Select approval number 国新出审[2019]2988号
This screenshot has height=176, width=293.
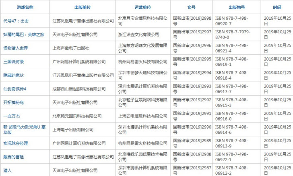(192, 157)
